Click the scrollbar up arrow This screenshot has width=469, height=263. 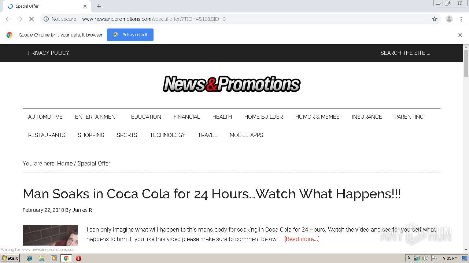pyautogui.click(x=466, y=47)
